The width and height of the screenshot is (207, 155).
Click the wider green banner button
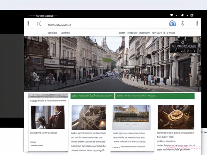155,96
